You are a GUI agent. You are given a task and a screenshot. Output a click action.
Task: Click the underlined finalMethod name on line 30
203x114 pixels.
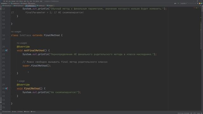[32, 88]
